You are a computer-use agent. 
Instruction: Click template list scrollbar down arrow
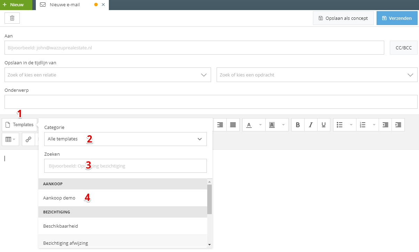[209, 245]
